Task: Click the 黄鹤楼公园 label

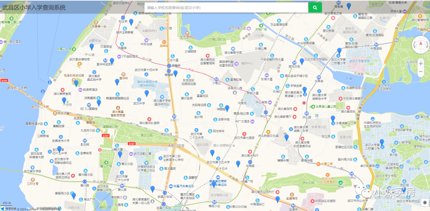Action: (110, 127)
